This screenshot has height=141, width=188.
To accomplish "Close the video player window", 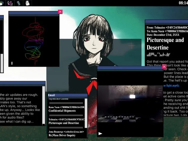I will click(x=164, y=67).
